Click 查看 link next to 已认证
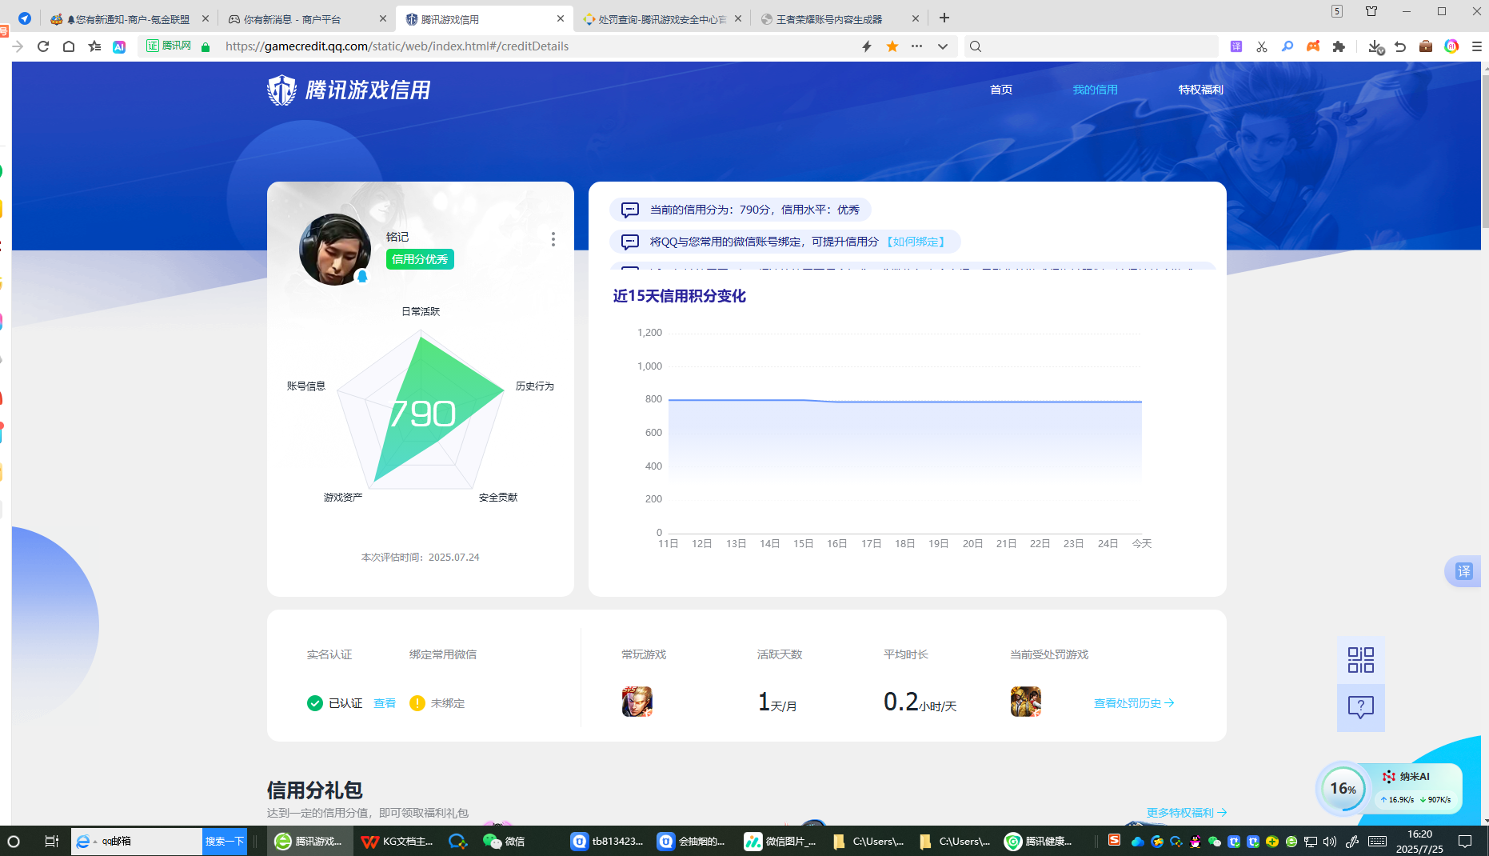Viewport: 1489px width, 856px height. tap(385, 703)
